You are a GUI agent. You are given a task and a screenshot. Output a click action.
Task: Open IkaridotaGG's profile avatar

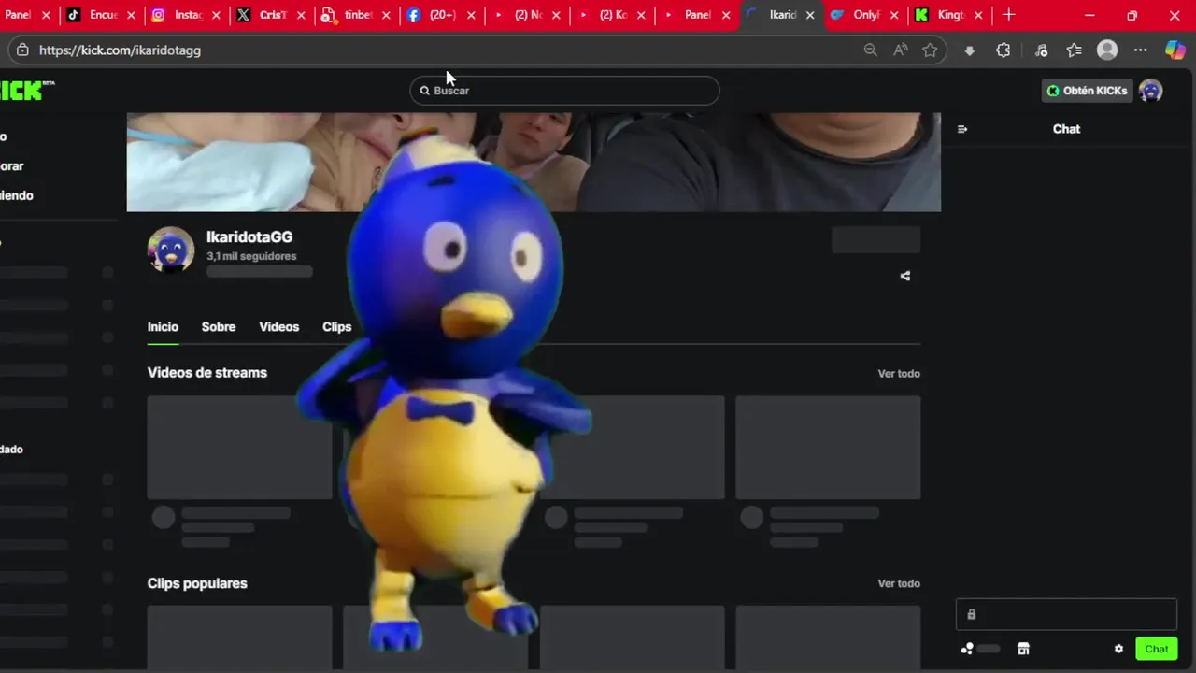171,250
